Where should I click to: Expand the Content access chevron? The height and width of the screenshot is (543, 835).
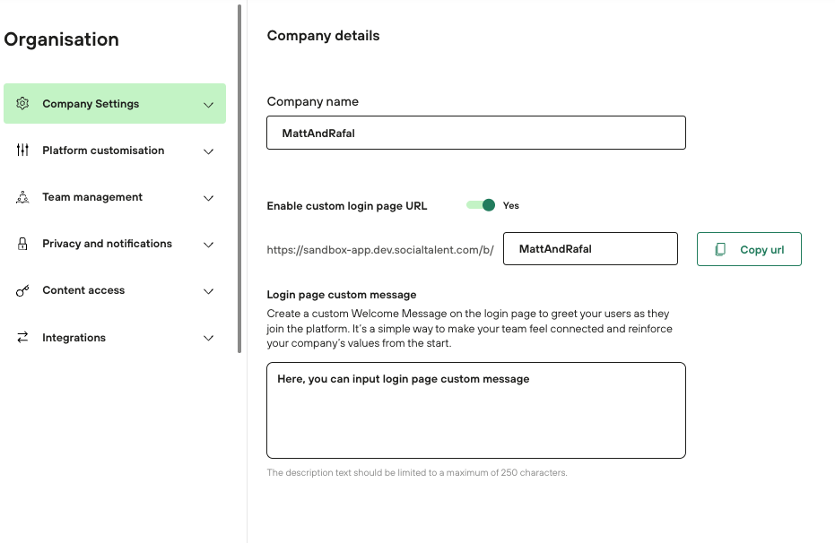(x=208, y=291)
